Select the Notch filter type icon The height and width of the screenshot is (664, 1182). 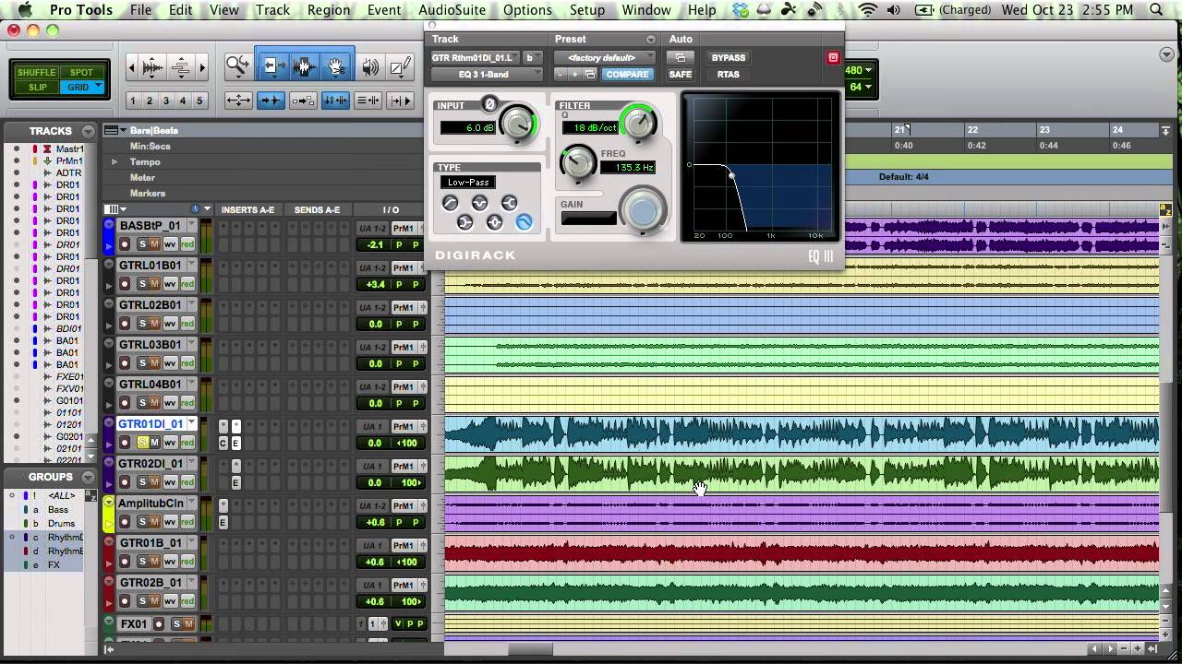point(479,203)
